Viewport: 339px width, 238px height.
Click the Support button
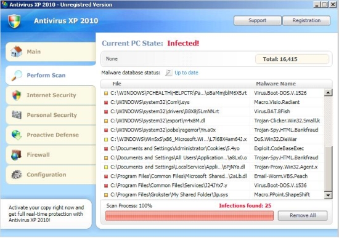pos(257,20)
